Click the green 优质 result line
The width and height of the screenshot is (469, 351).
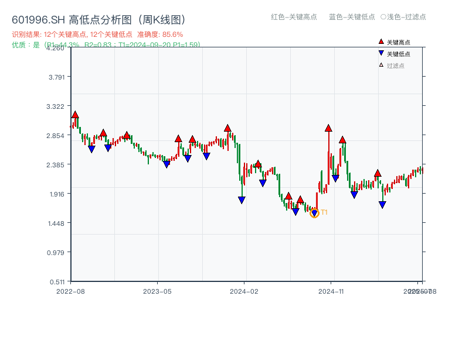(106, 45)
